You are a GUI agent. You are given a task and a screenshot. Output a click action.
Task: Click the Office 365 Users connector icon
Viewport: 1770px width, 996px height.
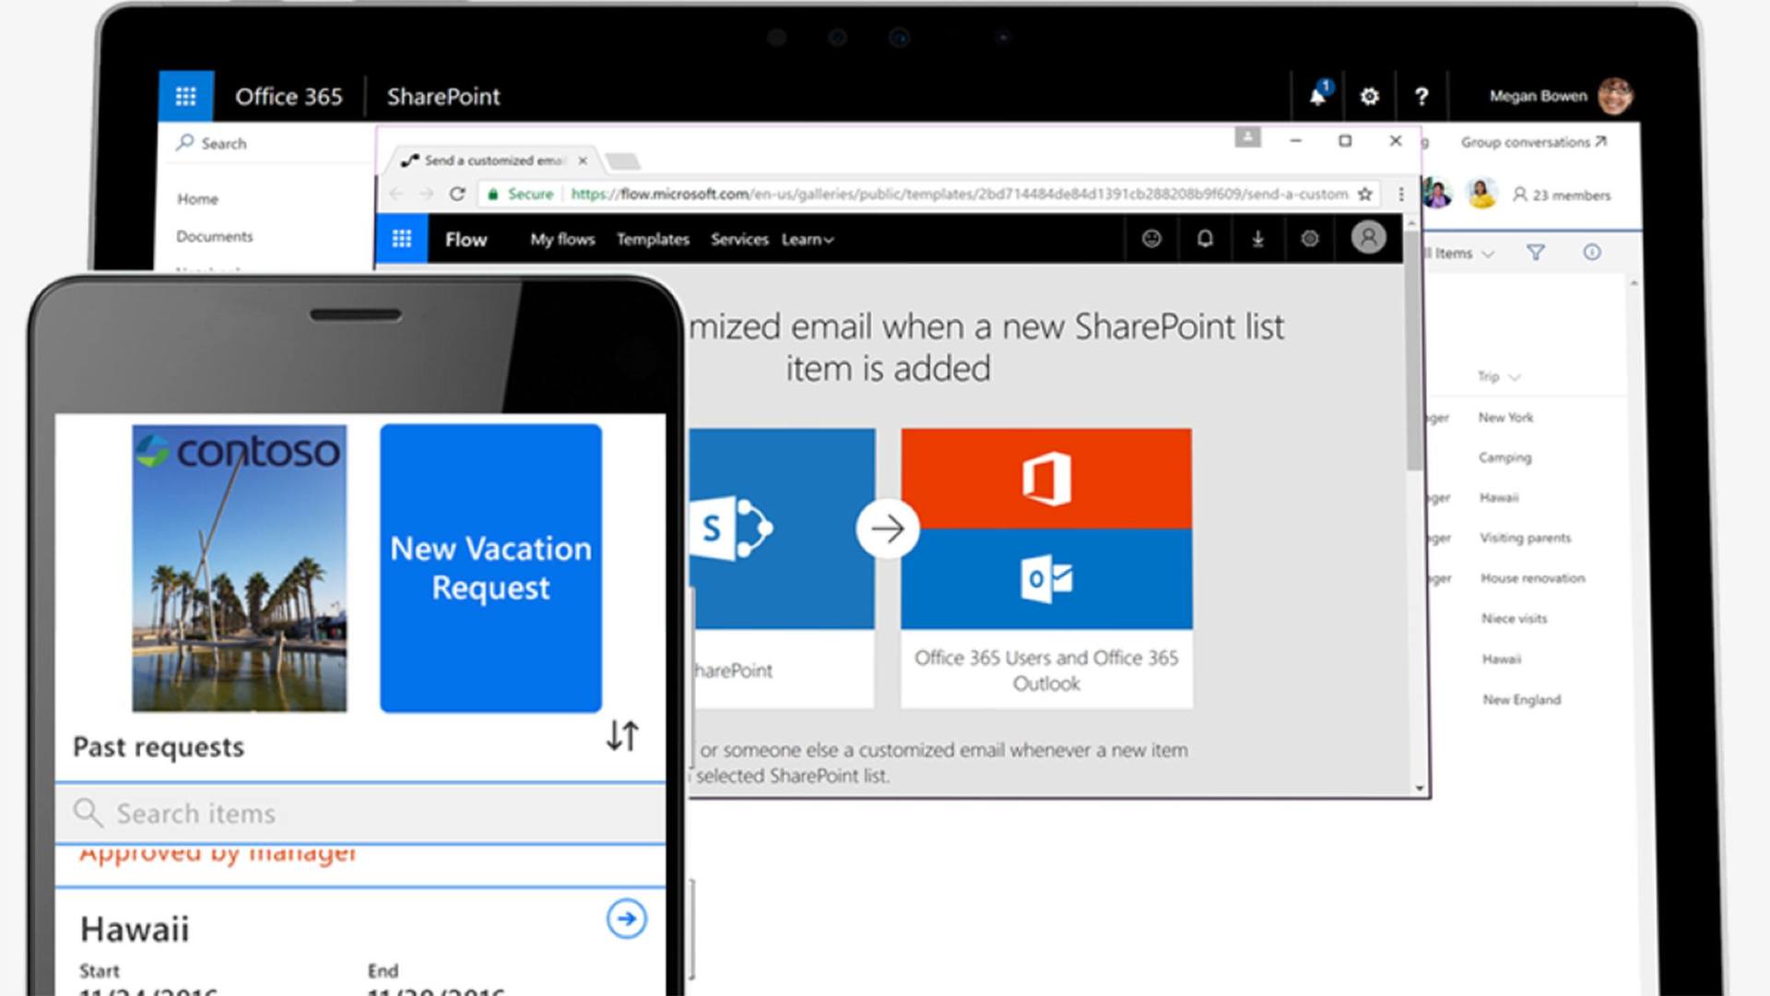(1046, 478)
